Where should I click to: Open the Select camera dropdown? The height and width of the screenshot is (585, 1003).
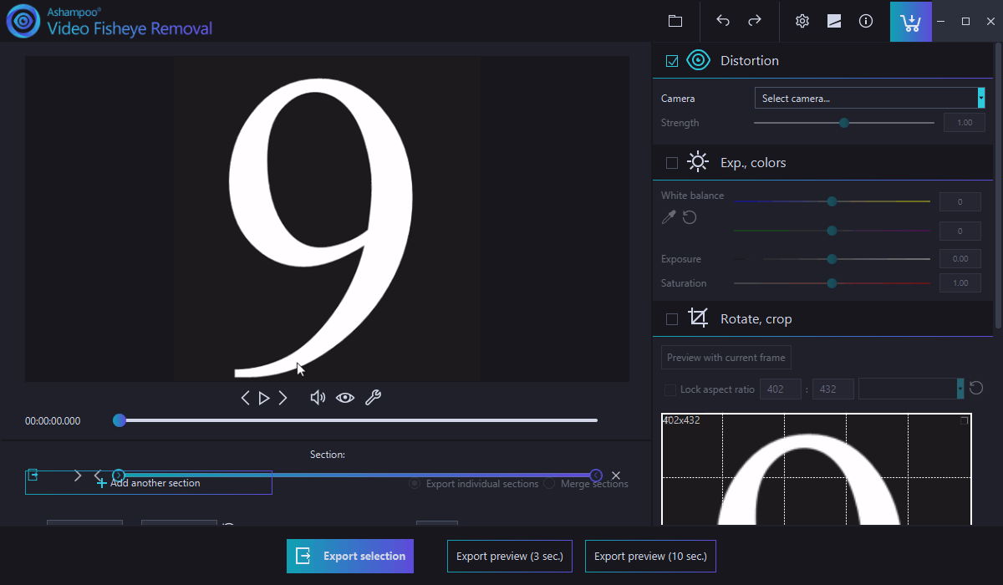coord(869,98)
